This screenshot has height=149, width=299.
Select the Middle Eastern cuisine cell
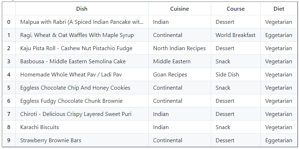tap(172, 62)
